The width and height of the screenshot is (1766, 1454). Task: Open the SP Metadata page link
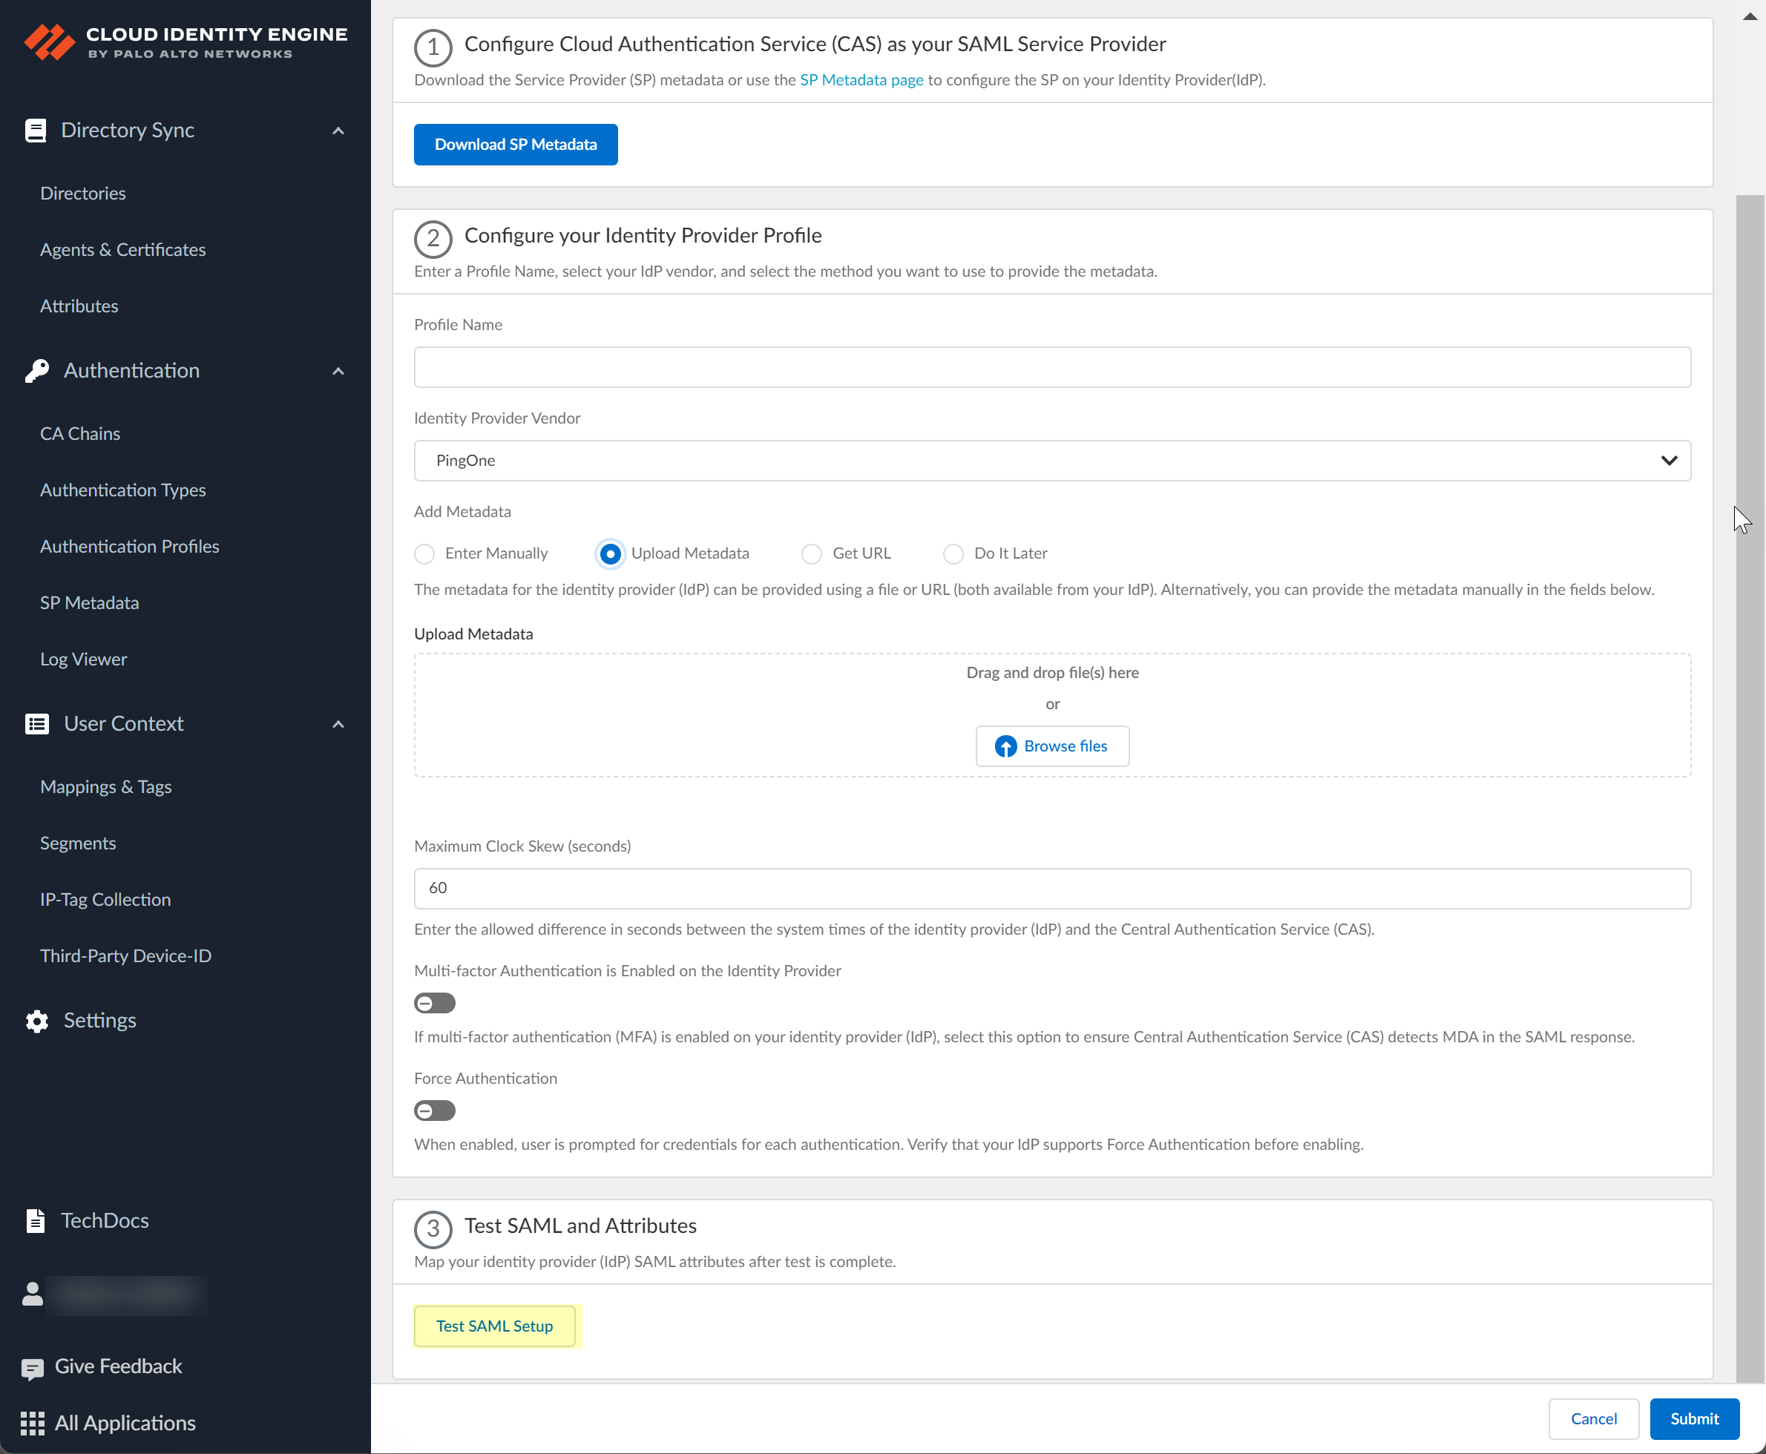pyautogui.click(x=861, y=80)
